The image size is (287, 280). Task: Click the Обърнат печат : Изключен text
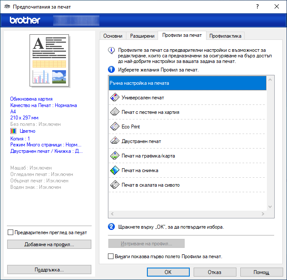[x=39, y=181]
